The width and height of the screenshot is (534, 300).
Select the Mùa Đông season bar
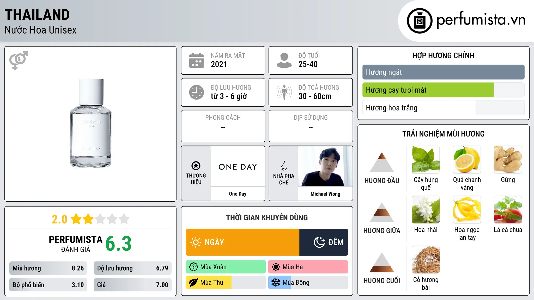pyautogui.click(x=308, y=283)
